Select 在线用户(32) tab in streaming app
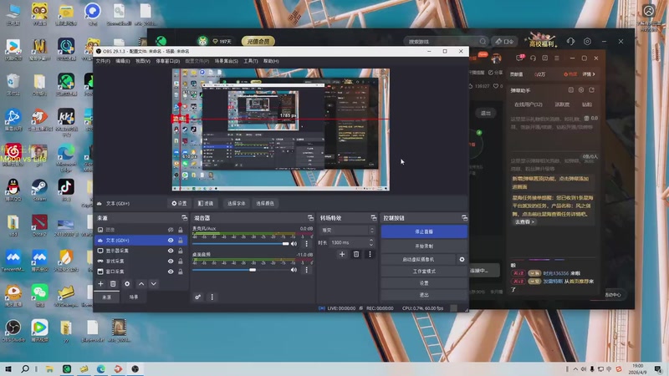The image size is (669, 376). pyautogui.click(x=528, y=104)
